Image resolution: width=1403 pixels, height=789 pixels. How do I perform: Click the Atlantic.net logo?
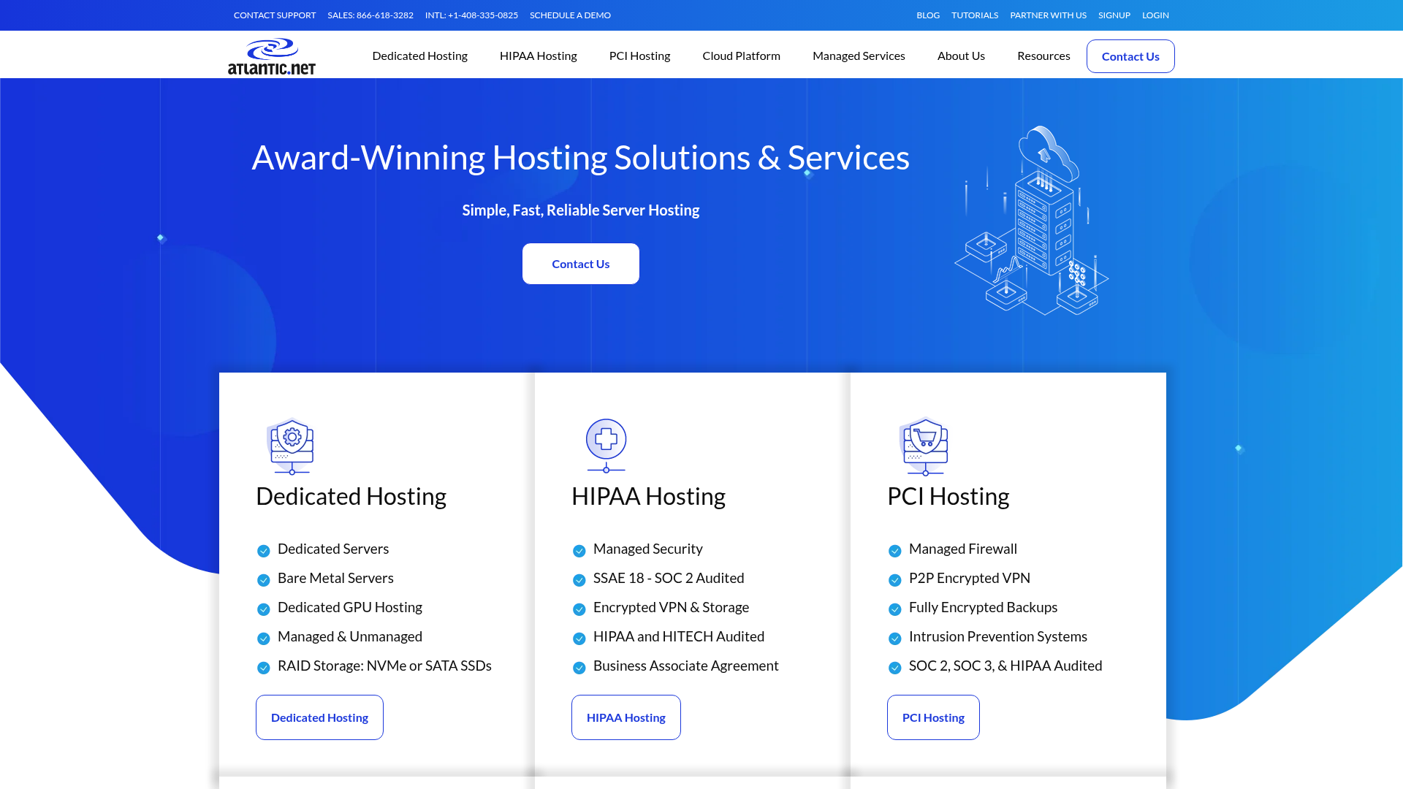(271, 55)
